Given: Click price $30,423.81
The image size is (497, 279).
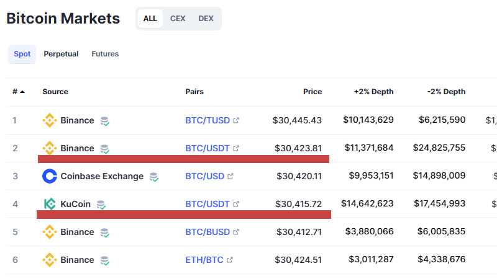Looking at the screenshot, I should pos(298,148).
